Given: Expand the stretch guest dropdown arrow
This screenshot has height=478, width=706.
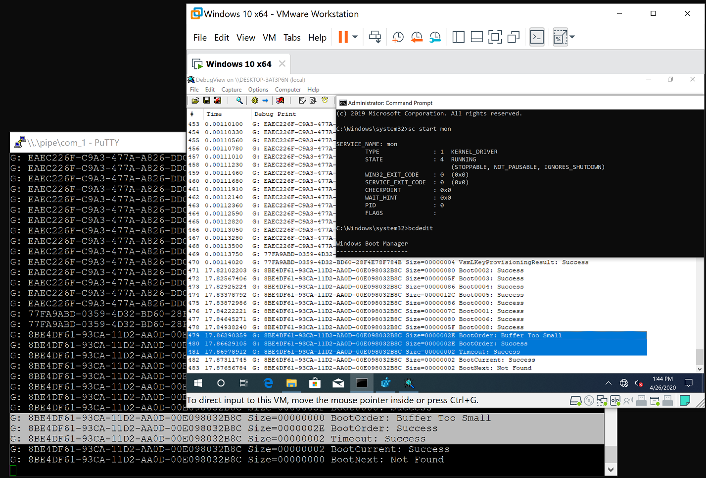Looking at the screenshot, I should [572, 37].
